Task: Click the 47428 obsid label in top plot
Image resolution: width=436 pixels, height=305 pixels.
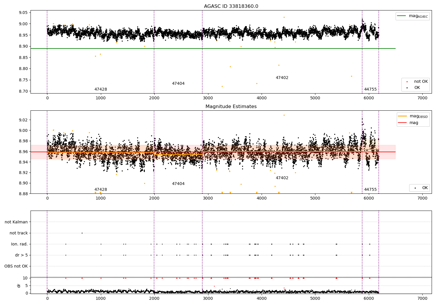Action: [101, 89]
